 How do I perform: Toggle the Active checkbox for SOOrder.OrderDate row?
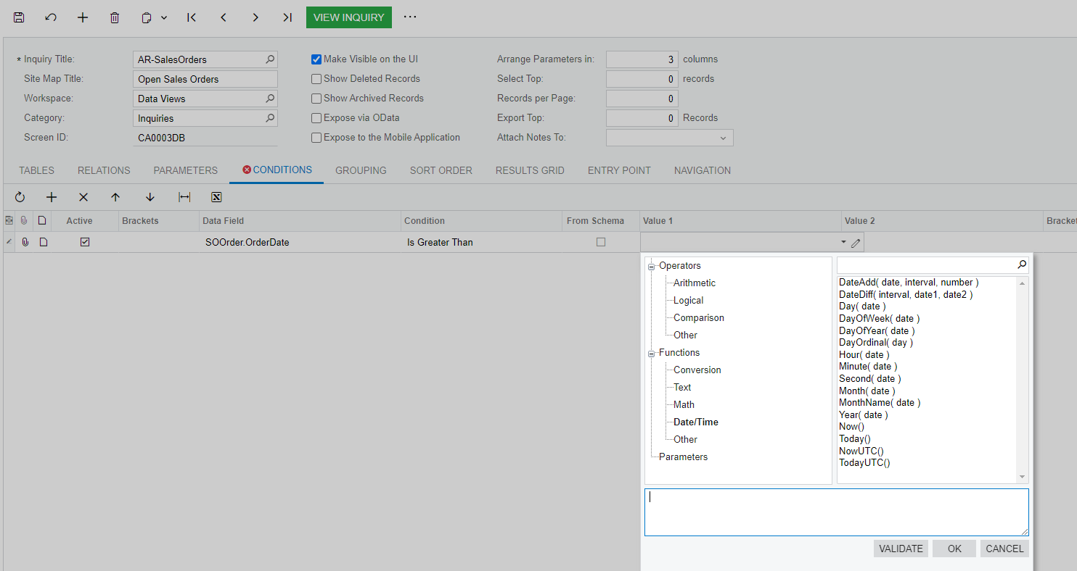point(85,242)
